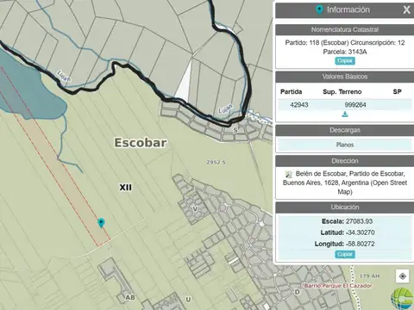Click the Dirección section header
The image size is (414, 310).
(345, 161)
